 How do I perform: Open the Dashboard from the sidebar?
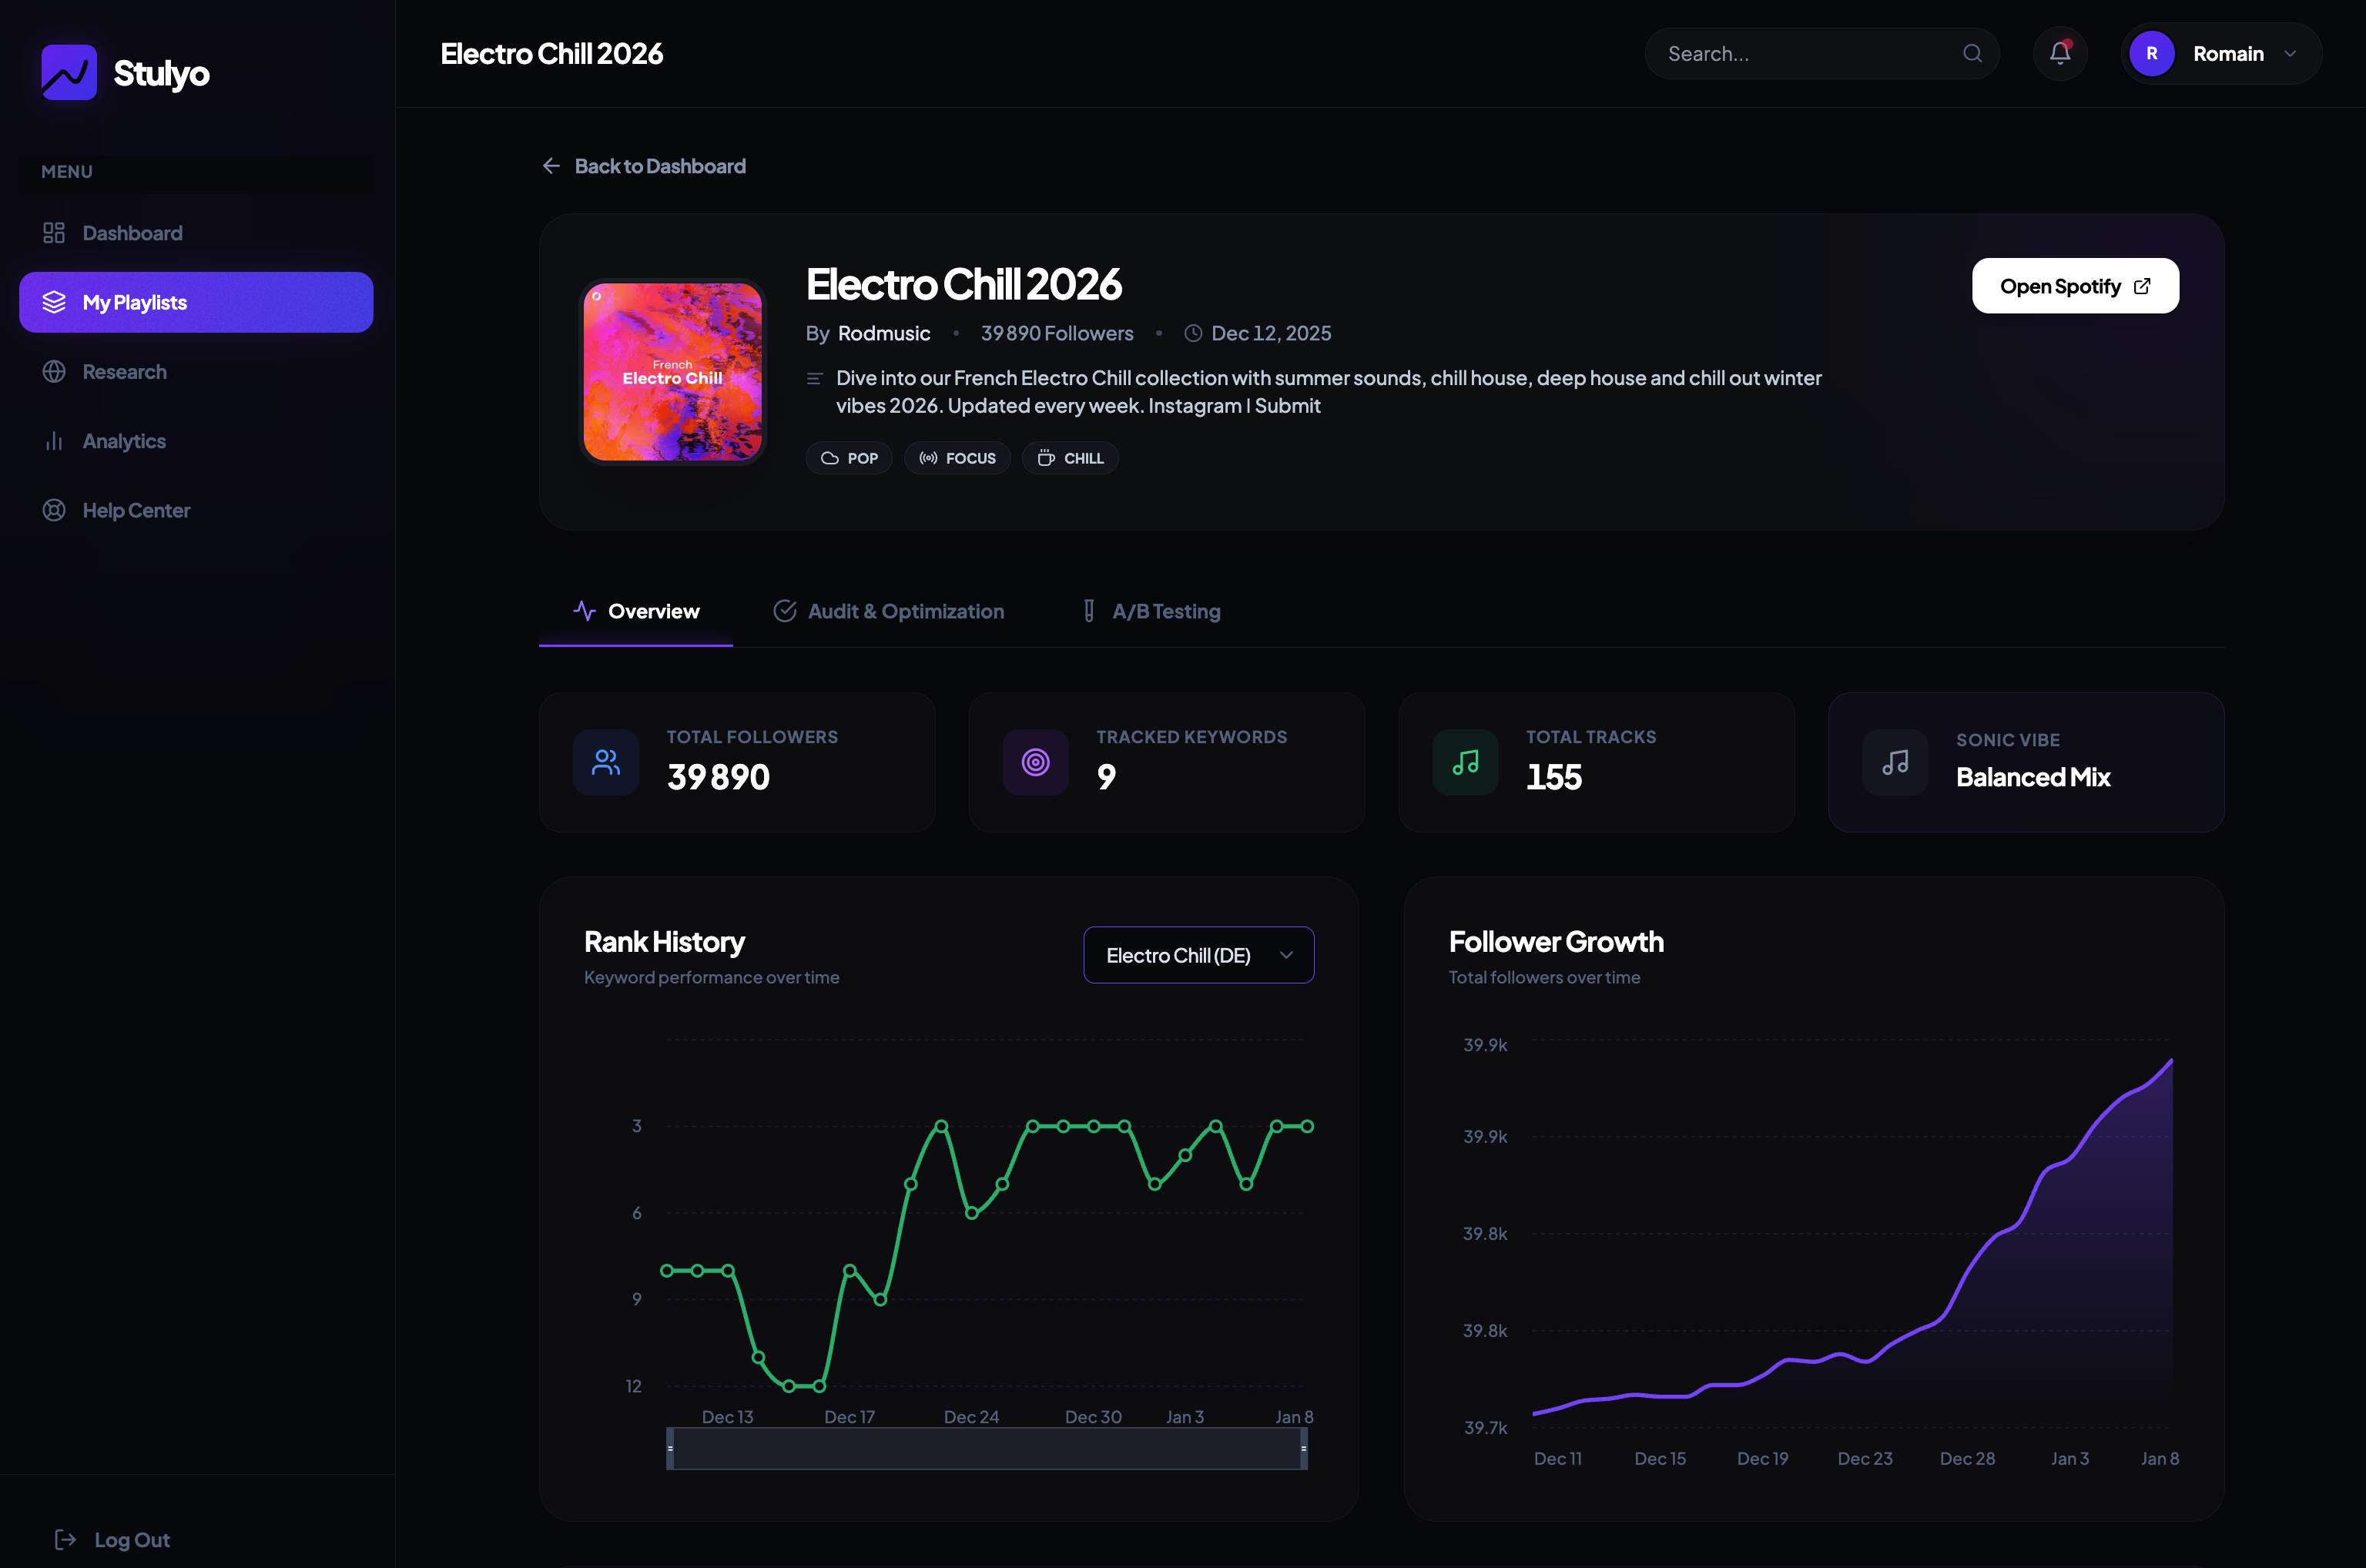(132, 232)
